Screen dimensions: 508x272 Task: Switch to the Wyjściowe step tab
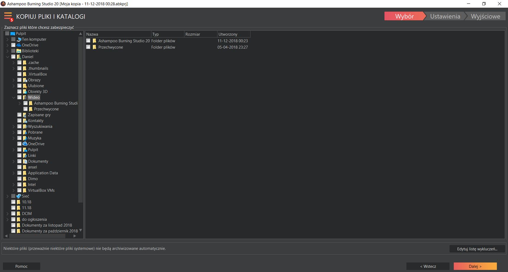pyautogui.click(x=486, y=16)
